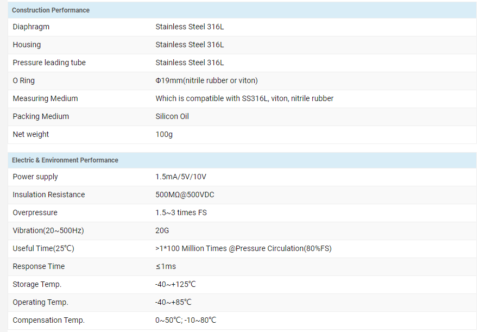Click the Overpressure row label
The image size is (486, 332).
click(x=35, y=212)
